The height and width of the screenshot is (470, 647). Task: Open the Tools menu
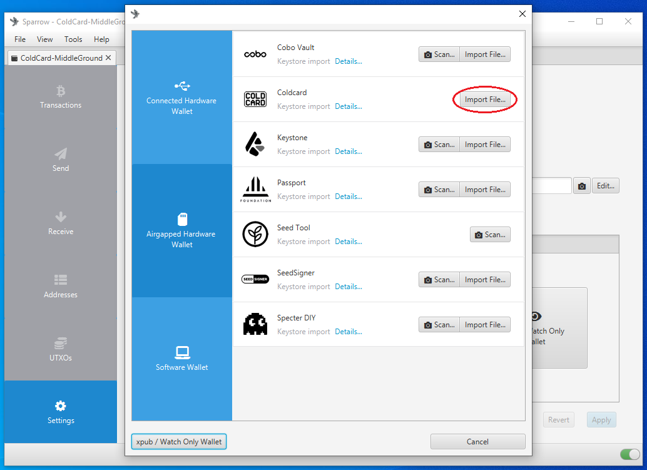[x=73, y=39]
